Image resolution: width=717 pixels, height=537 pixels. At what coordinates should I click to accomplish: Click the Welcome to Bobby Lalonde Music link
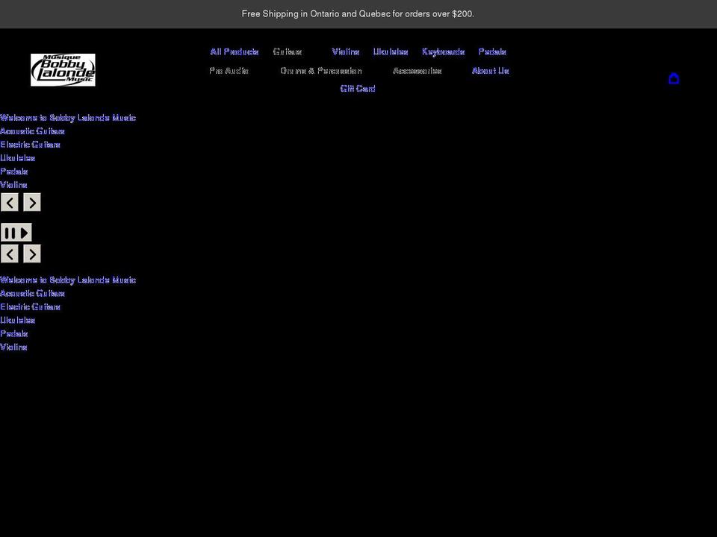tap(68, 117)
